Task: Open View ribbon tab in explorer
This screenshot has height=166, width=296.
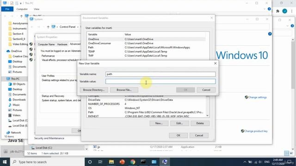Action: click(x=37, y=9)
